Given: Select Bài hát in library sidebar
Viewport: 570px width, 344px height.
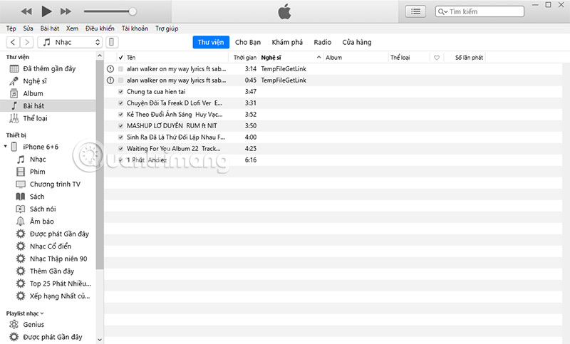Looking at the screenshot, I should [48, 105].
